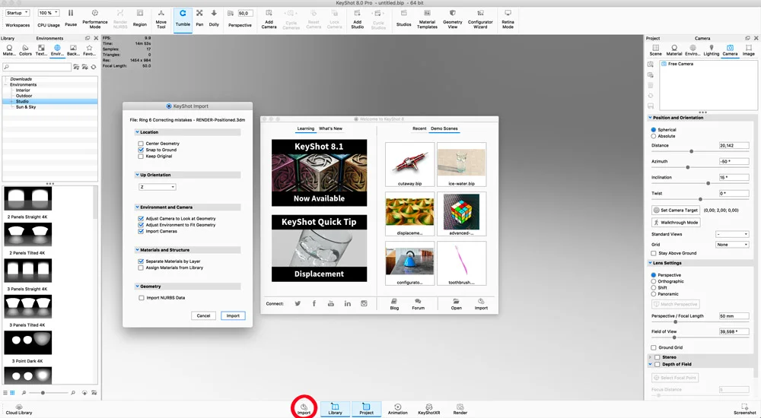The height and width of the screenshot is (418, 761).
Task: Click the Pan tool icon
Action: coord(199,17)
